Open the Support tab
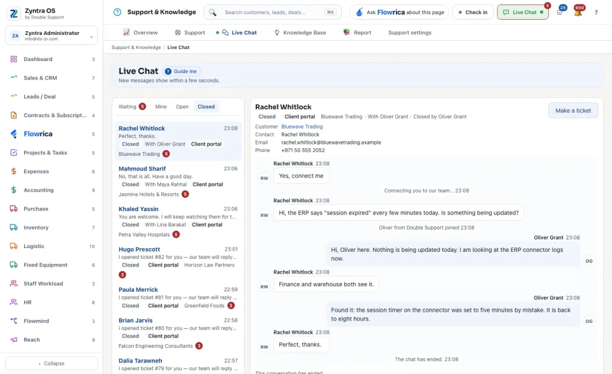 pos(190,32)
